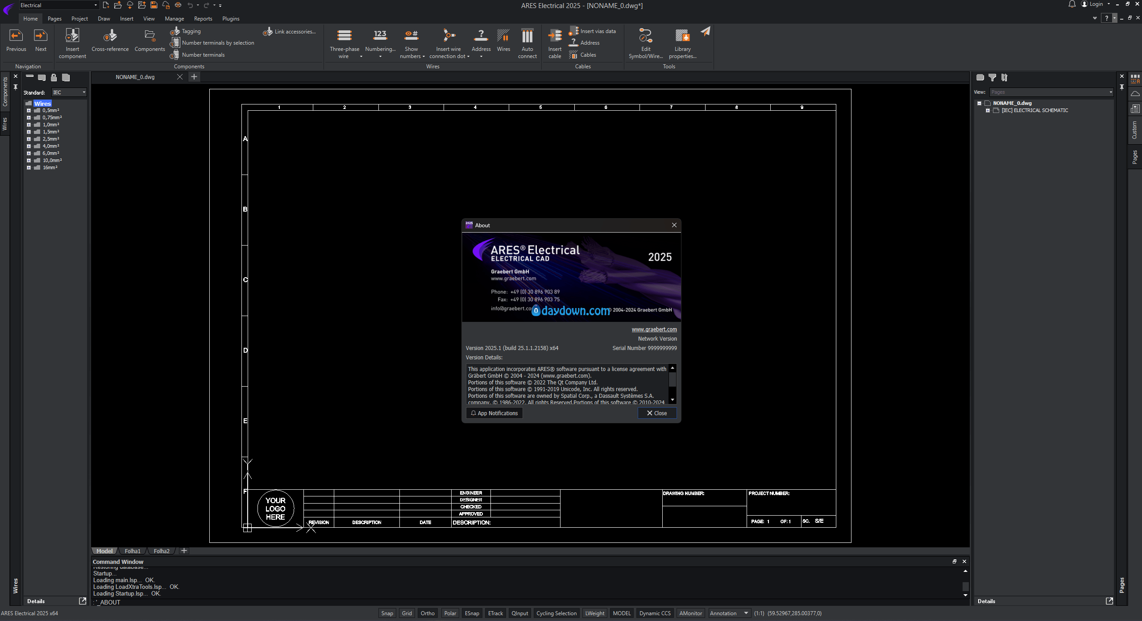Viewport: 1142px width, 621px height.
Task: Toggle ETrack in the status bar
Action: pyautogui.click(x=495, y=613)
